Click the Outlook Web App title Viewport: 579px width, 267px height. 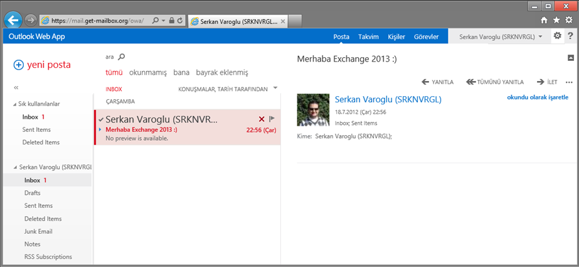(x=36, y=36)
